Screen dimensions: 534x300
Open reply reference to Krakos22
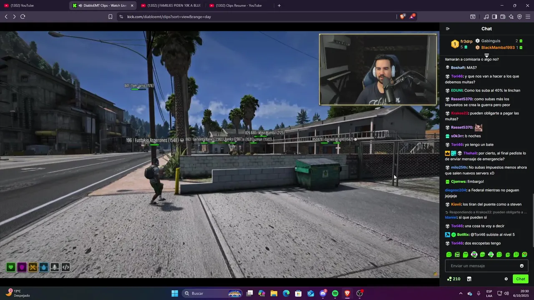[x=487, y=212]
